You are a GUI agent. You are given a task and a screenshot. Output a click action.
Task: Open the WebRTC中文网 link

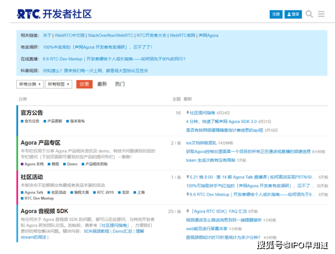[x=70, y=35]
